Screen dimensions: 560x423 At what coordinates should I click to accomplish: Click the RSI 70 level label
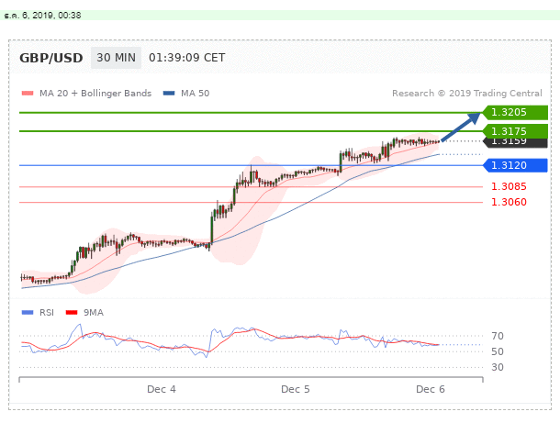[499, 337]
